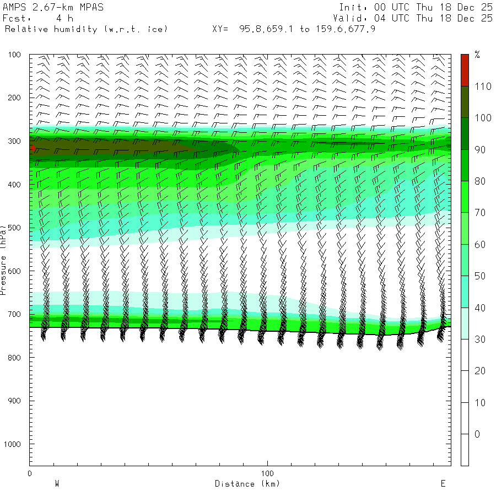
Task: Click the '20' colorbar value label
Action: coord(480,371)
